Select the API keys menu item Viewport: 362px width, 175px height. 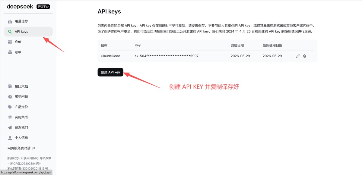click(28, 32)
